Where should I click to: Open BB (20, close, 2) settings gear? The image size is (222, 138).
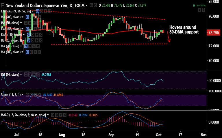(33, 40)
